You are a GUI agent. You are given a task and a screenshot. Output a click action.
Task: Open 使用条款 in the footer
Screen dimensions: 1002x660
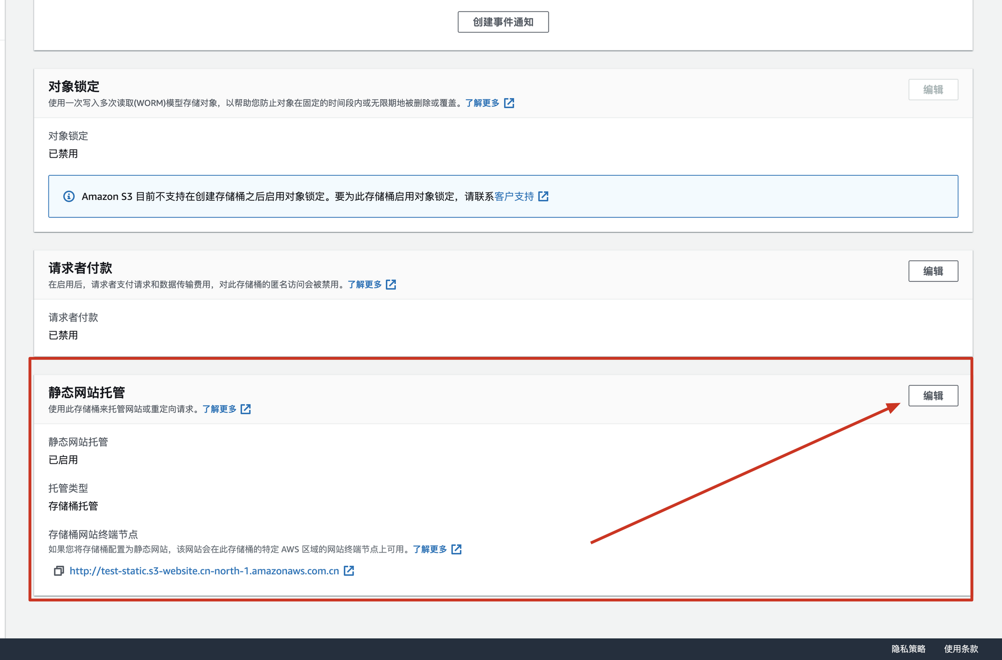tap(961, 649)
